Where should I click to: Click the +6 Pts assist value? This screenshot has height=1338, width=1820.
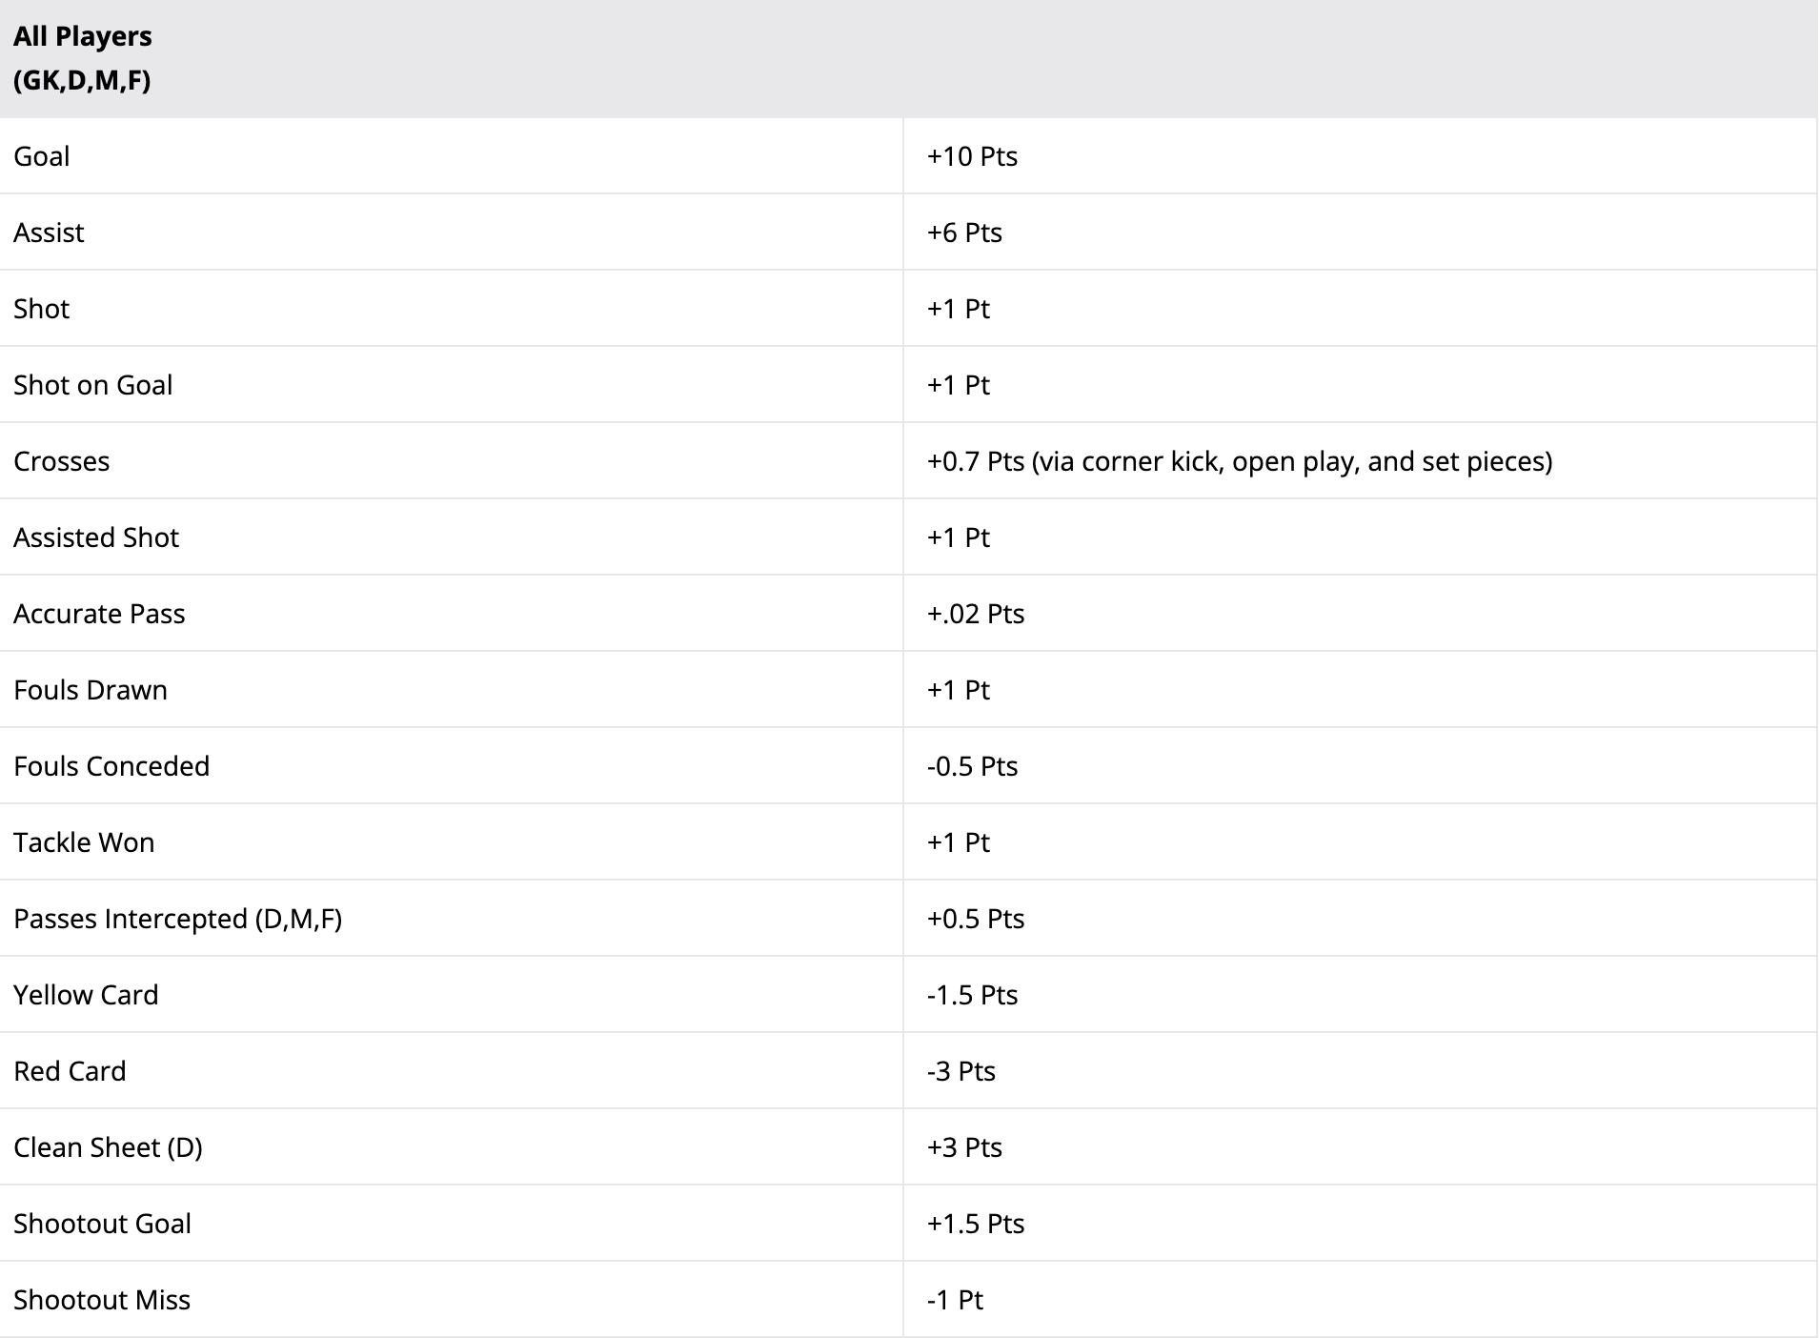tap(964, 233)
